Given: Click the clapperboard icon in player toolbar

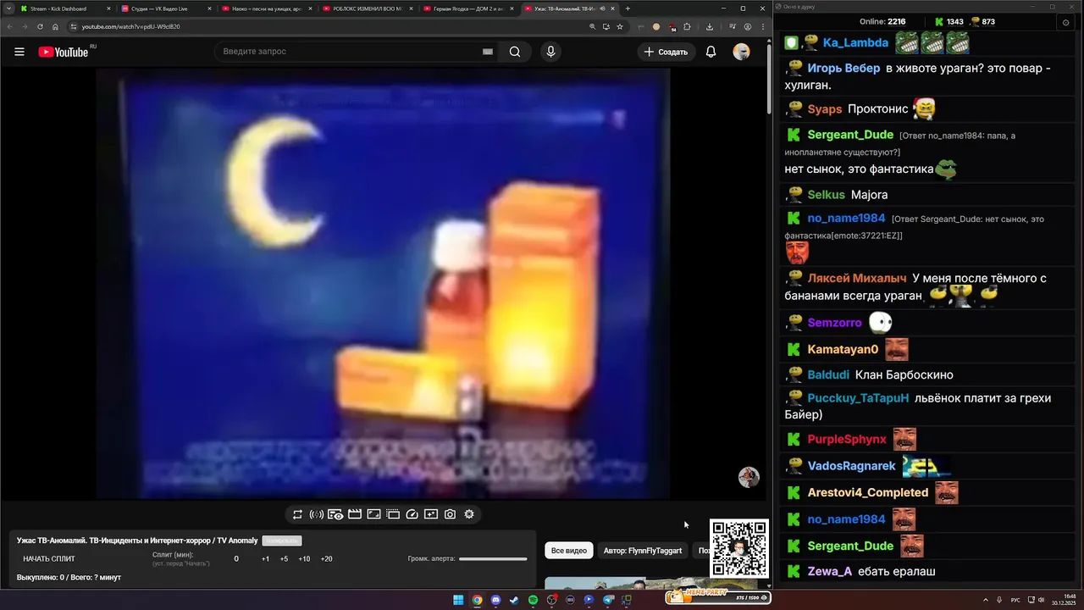Looking at the screenshot, I should click(355, 514).
